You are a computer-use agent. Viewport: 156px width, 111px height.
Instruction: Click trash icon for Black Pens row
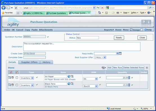(13, 85)
